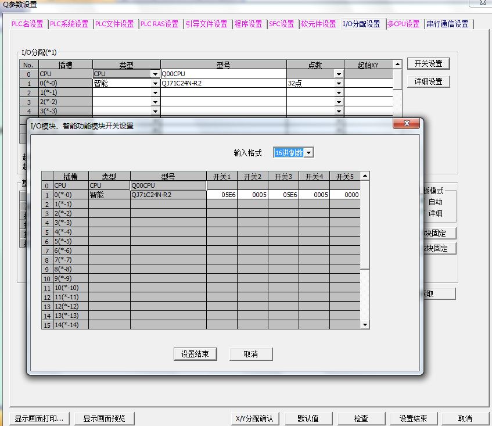
Task: Open the PLC系统设置 tab
Action: tap(69, 24)
